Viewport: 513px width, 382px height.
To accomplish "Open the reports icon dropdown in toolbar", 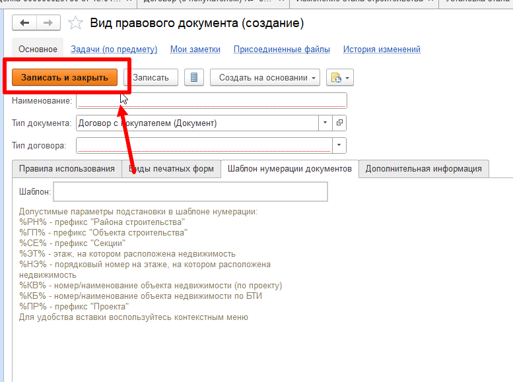I will [341, 77].
